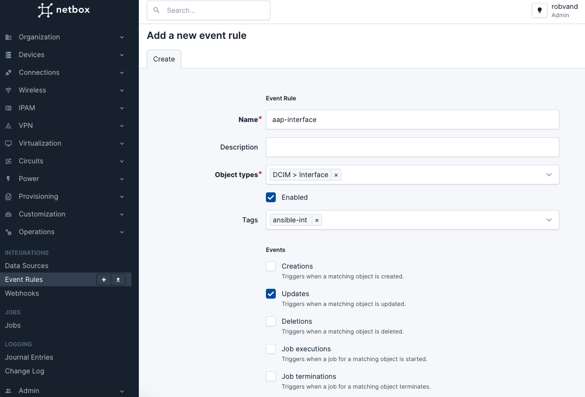585x397 pixels.
Task: Click the NetBox logo icon
Action: 45,10
